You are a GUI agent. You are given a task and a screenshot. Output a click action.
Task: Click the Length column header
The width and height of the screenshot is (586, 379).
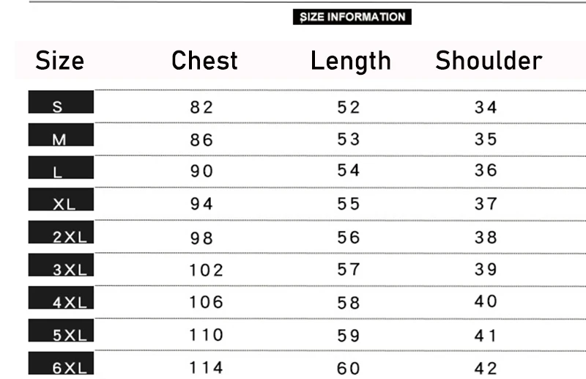point(351,62)
